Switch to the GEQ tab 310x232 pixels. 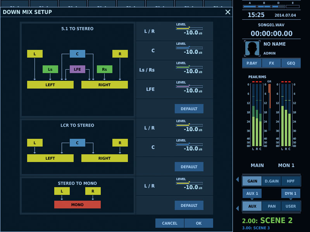click(x=291, y=63)
